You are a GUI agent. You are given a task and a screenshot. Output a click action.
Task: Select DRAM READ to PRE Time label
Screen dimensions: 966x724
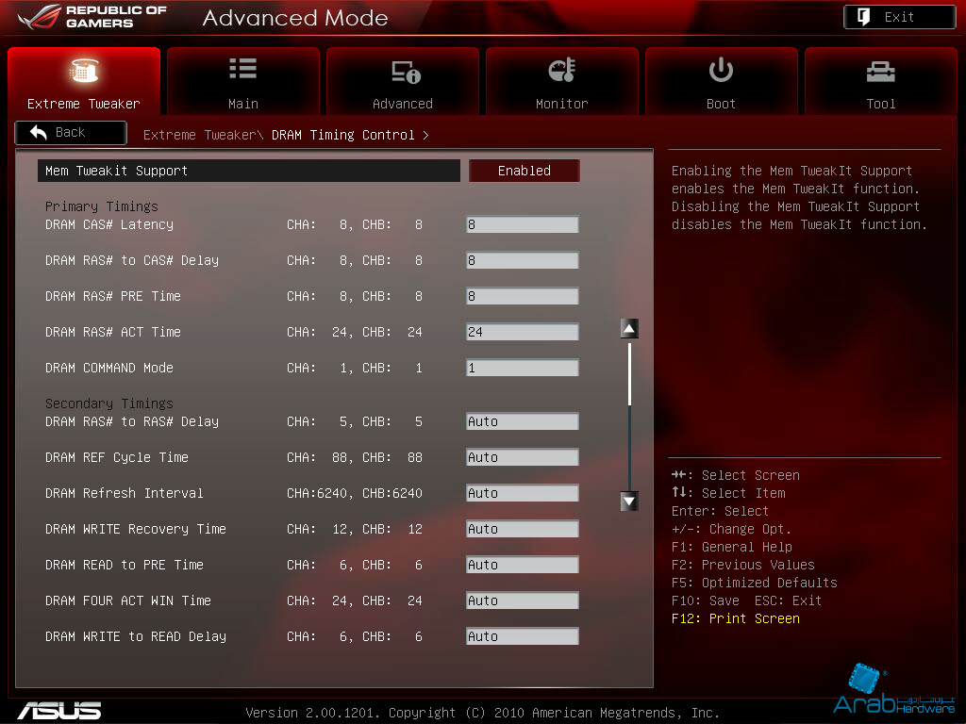coord(124,565)
